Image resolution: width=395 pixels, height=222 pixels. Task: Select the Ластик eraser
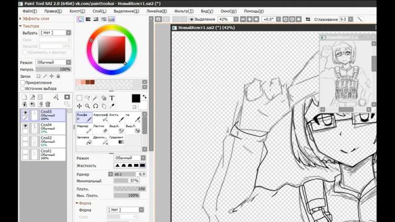pyautogui.click(x=101, y=129)
